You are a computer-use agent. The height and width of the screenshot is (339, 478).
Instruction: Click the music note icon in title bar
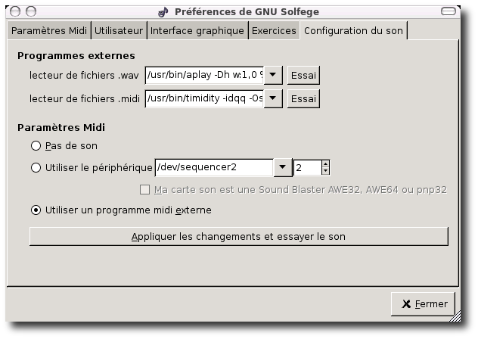[163, 11]
